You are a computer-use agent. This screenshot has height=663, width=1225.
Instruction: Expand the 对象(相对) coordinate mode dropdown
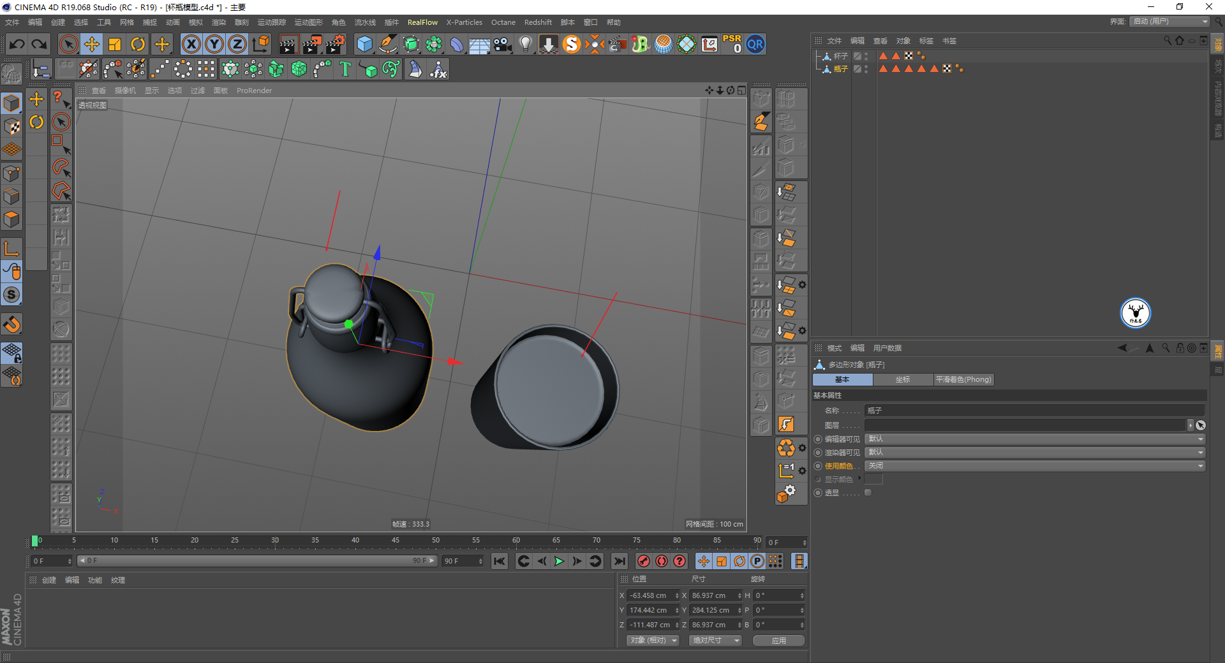click(652, 641)
